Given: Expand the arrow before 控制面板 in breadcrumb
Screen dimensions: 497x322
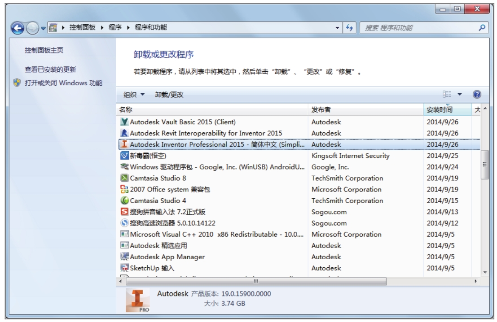Looking at the screenshot, I should (63, 27).
